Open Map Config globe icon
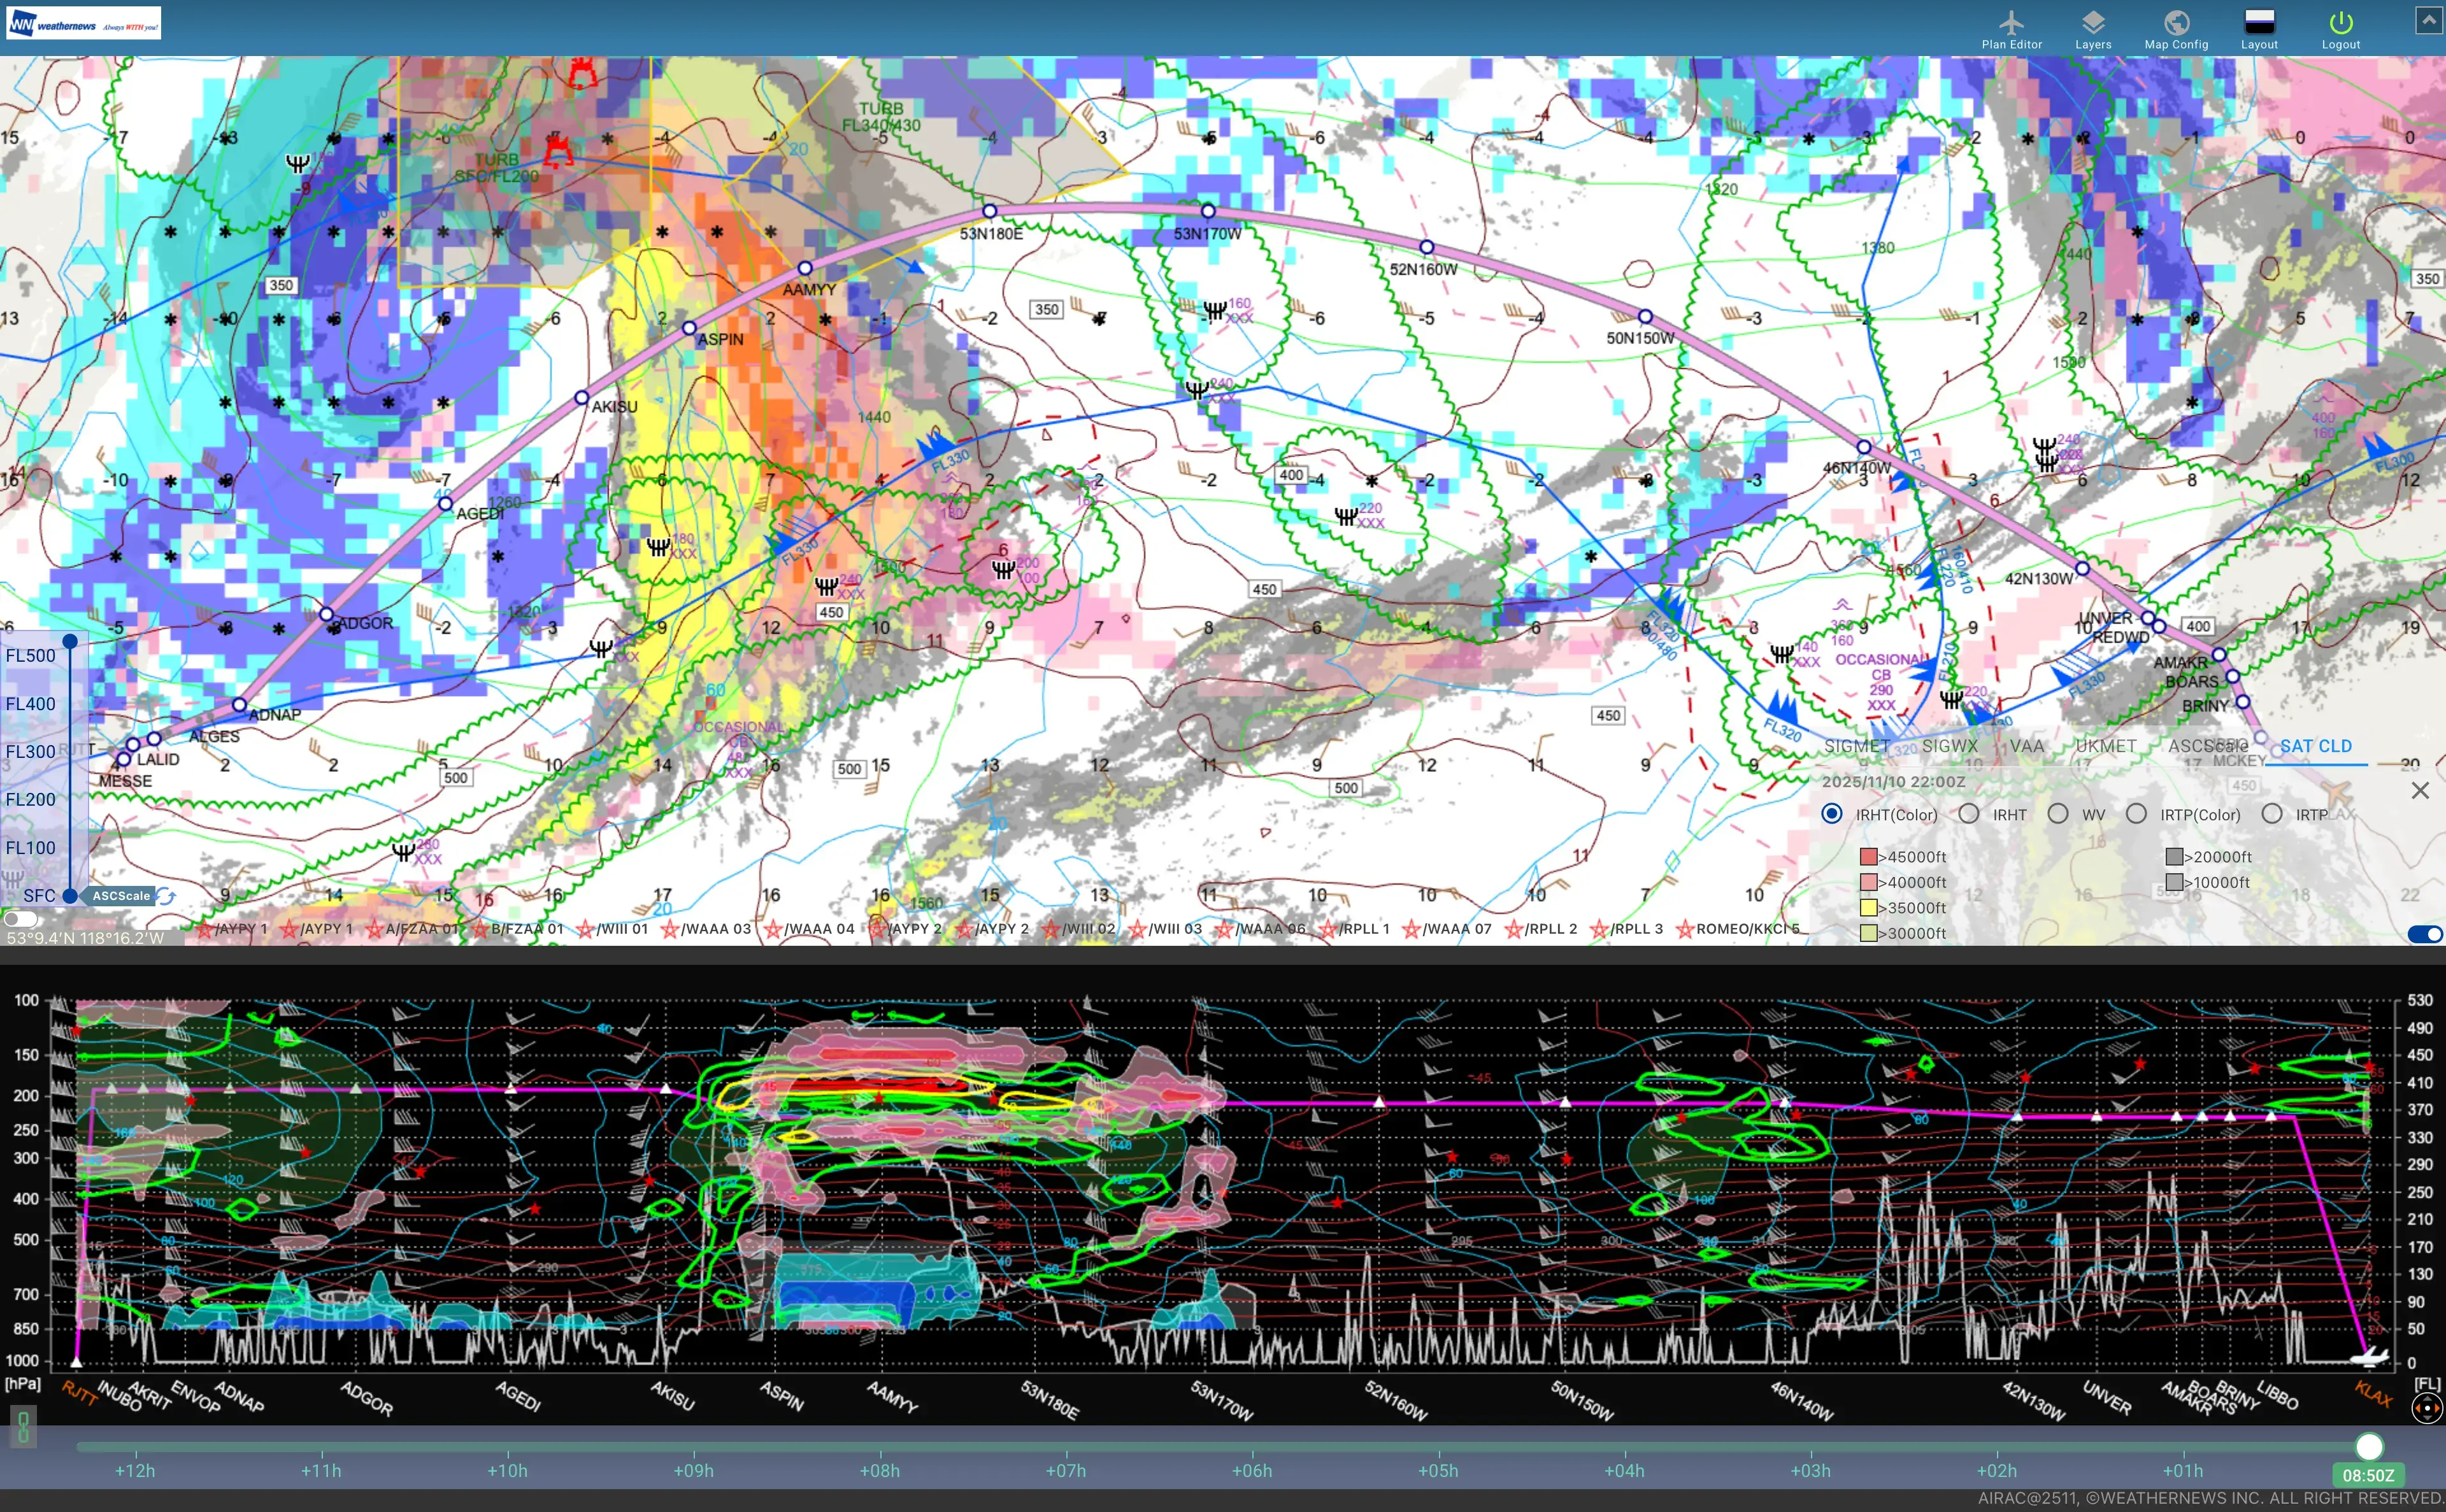Viewport: 2446px width, 1512px height. [x=2176, y=23]
